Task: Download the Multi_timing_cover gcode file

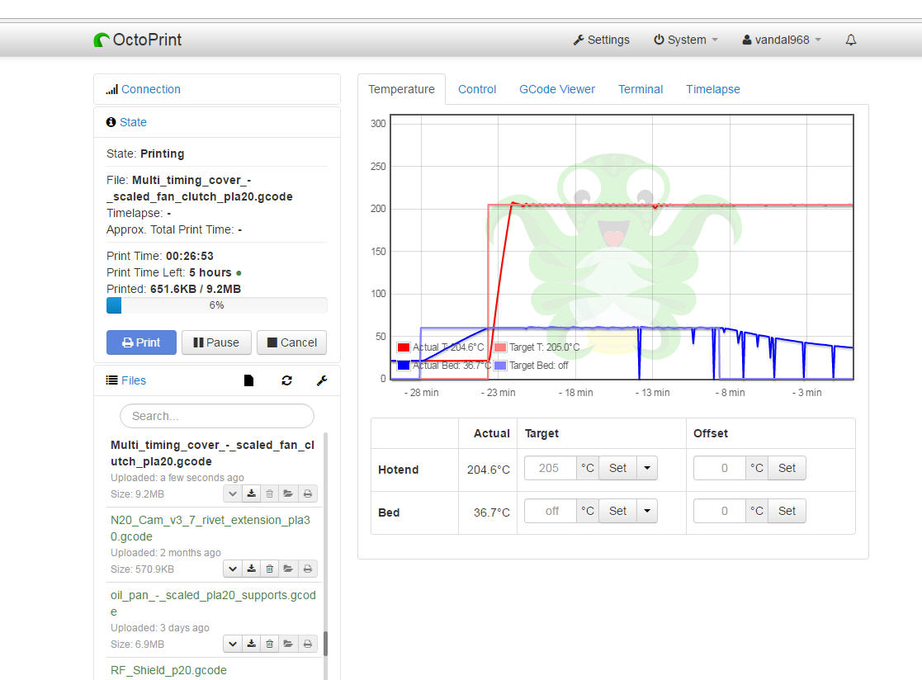Action: (251, 493)
